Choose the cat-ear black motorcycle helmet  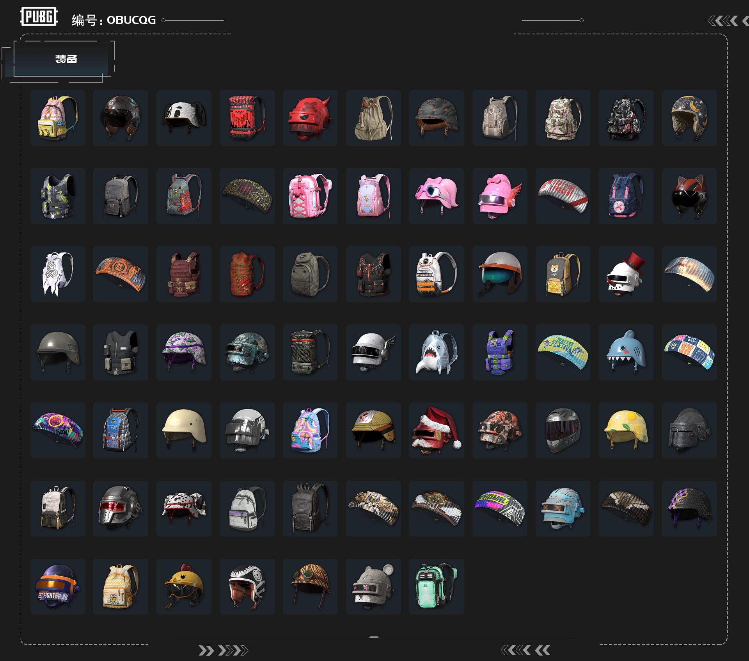click(x=690, y=196)
